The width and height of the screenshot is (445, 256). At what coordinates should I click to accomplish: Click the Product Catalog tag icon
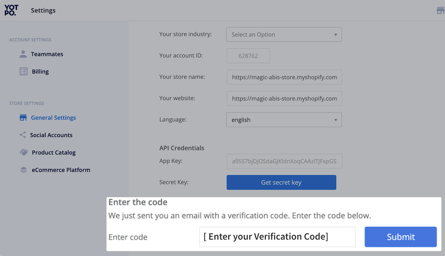24,152
